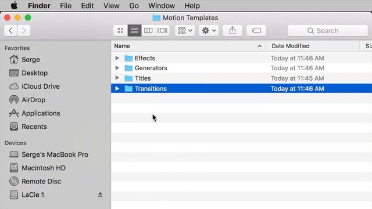Switch to icon view in toolbar

pyautogui.click(x=120, y=31)
